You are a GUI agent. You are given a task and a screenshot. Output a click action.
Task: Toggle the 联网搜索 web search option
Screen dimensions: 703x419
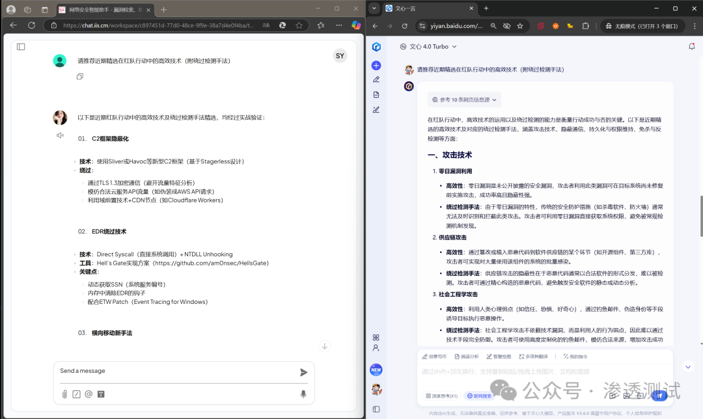479,396
